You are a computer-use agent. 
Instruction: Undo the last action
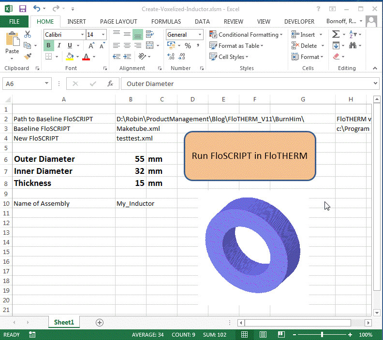click(37, 9)
